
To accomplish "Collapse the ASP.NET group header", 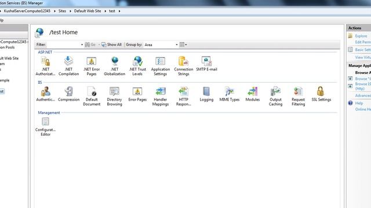I will tap(45, 52).
